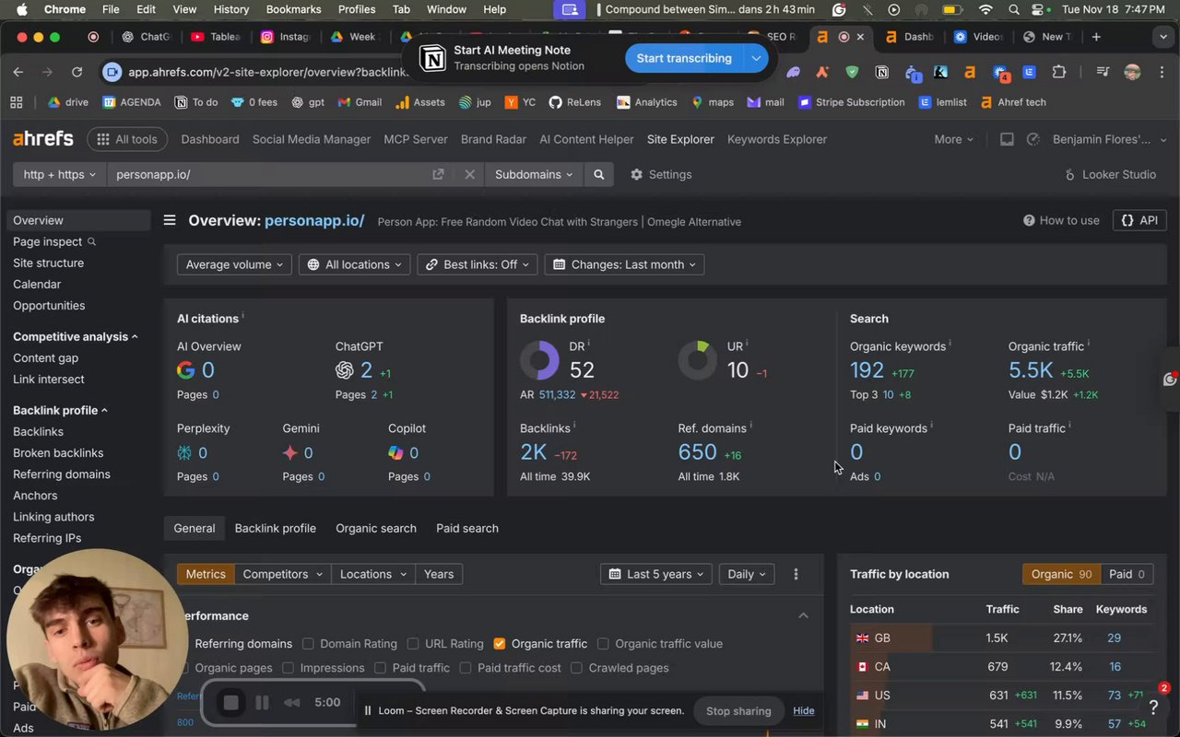
Task: Enable the Organic traffic value checkbox
Action: (603, 644)
